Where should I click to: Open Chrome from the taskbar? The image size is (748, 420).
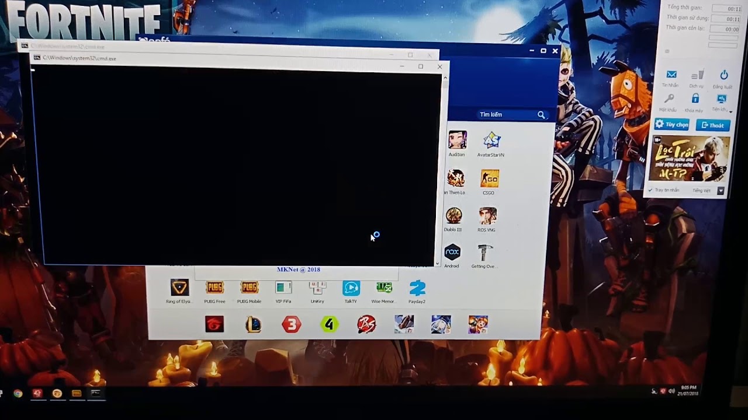[18, 393]
